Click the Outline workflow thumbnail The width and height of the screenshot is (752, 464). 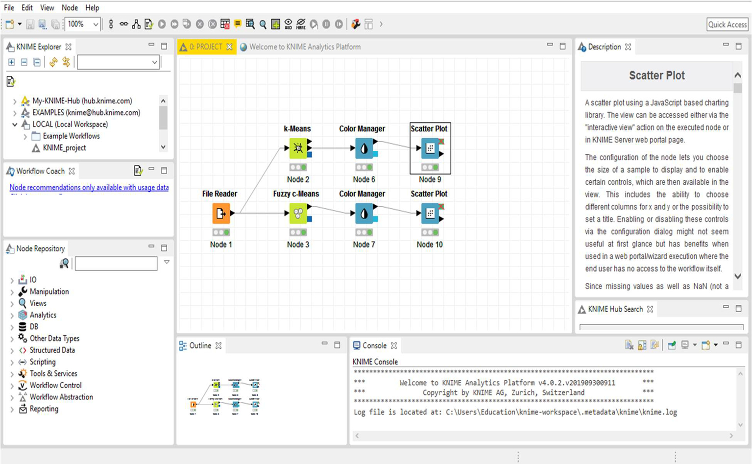click(224, 397)
